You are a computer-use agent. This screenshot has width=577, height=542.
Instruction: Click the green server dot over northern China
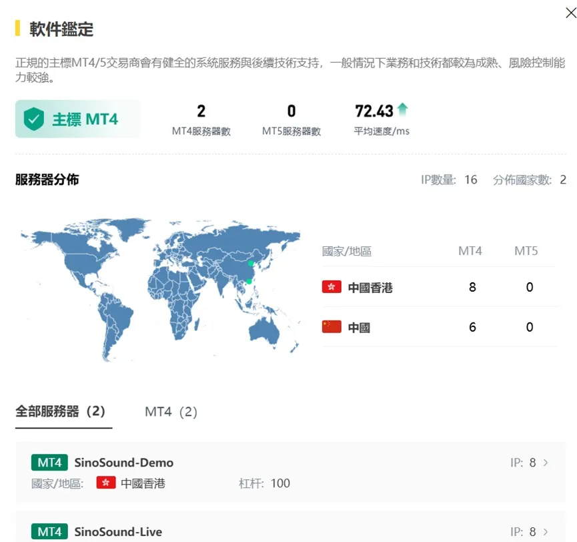click(251, 263)
